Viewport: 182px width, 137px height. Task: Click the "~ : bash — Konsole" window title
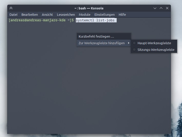coord(89,8)
